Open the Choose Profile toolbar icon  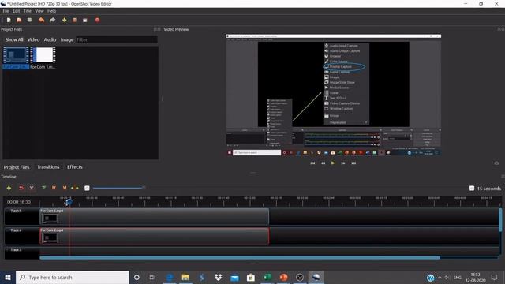(x=74, y=20)
